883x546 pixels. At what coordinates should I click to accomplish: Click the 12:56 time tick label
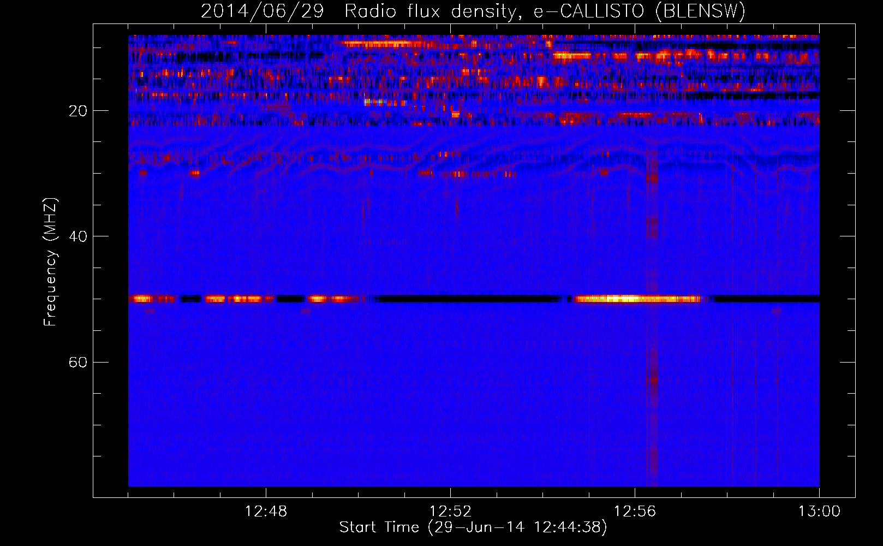(x=635, y=512)
